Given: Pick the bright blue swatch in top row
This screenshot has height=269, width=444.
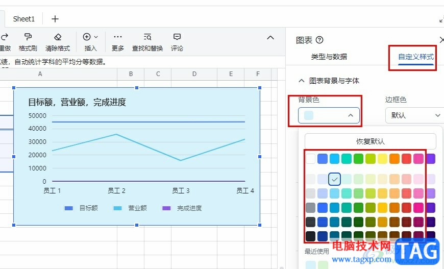Looking at the screenshot, I should click(x=323, y=159).
